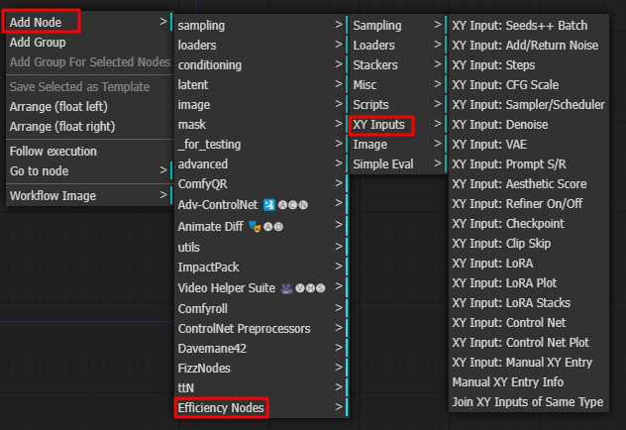The height and width of the screenshot is (430, 626).
Task: Open the FizzNodes category
Action: pos(261,369)
